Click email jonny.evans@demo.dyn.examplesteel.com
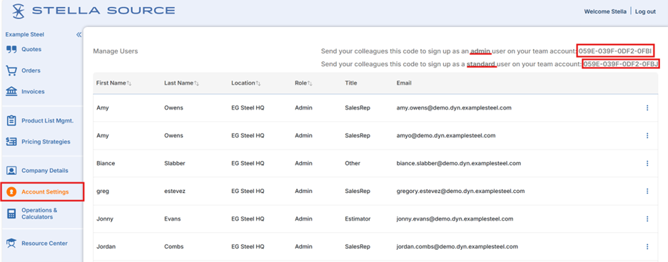The image size is (668, 262). click(x=455, y=219)
